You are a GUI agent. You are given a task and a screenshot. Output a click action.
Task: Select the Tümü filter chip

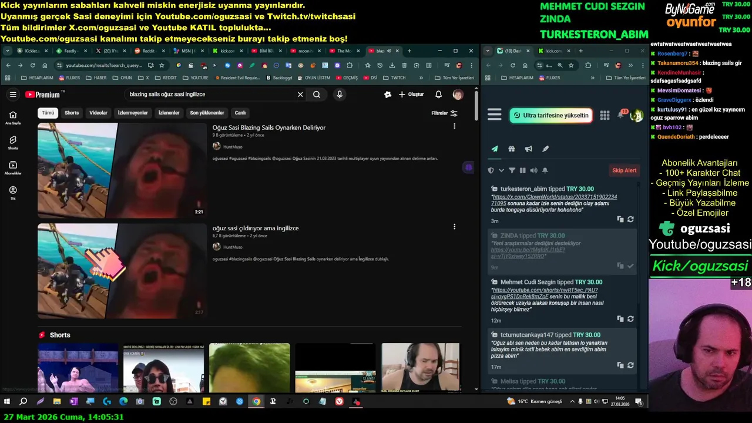pos(48,113)
